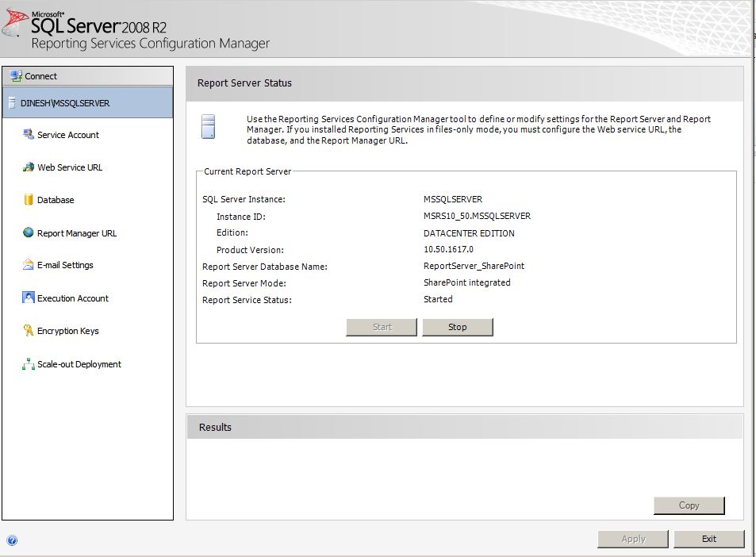Click the Report Server Status heading
756x557 pixels.
coord(244,83)
